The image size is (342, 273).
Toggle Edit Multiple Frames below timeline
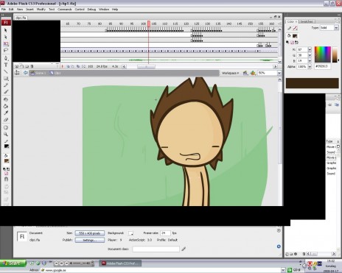(78, 66)
